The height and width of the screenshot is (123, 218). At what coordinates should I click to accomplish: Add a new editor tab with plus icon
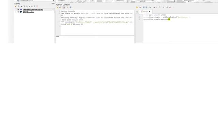(137, 12)
